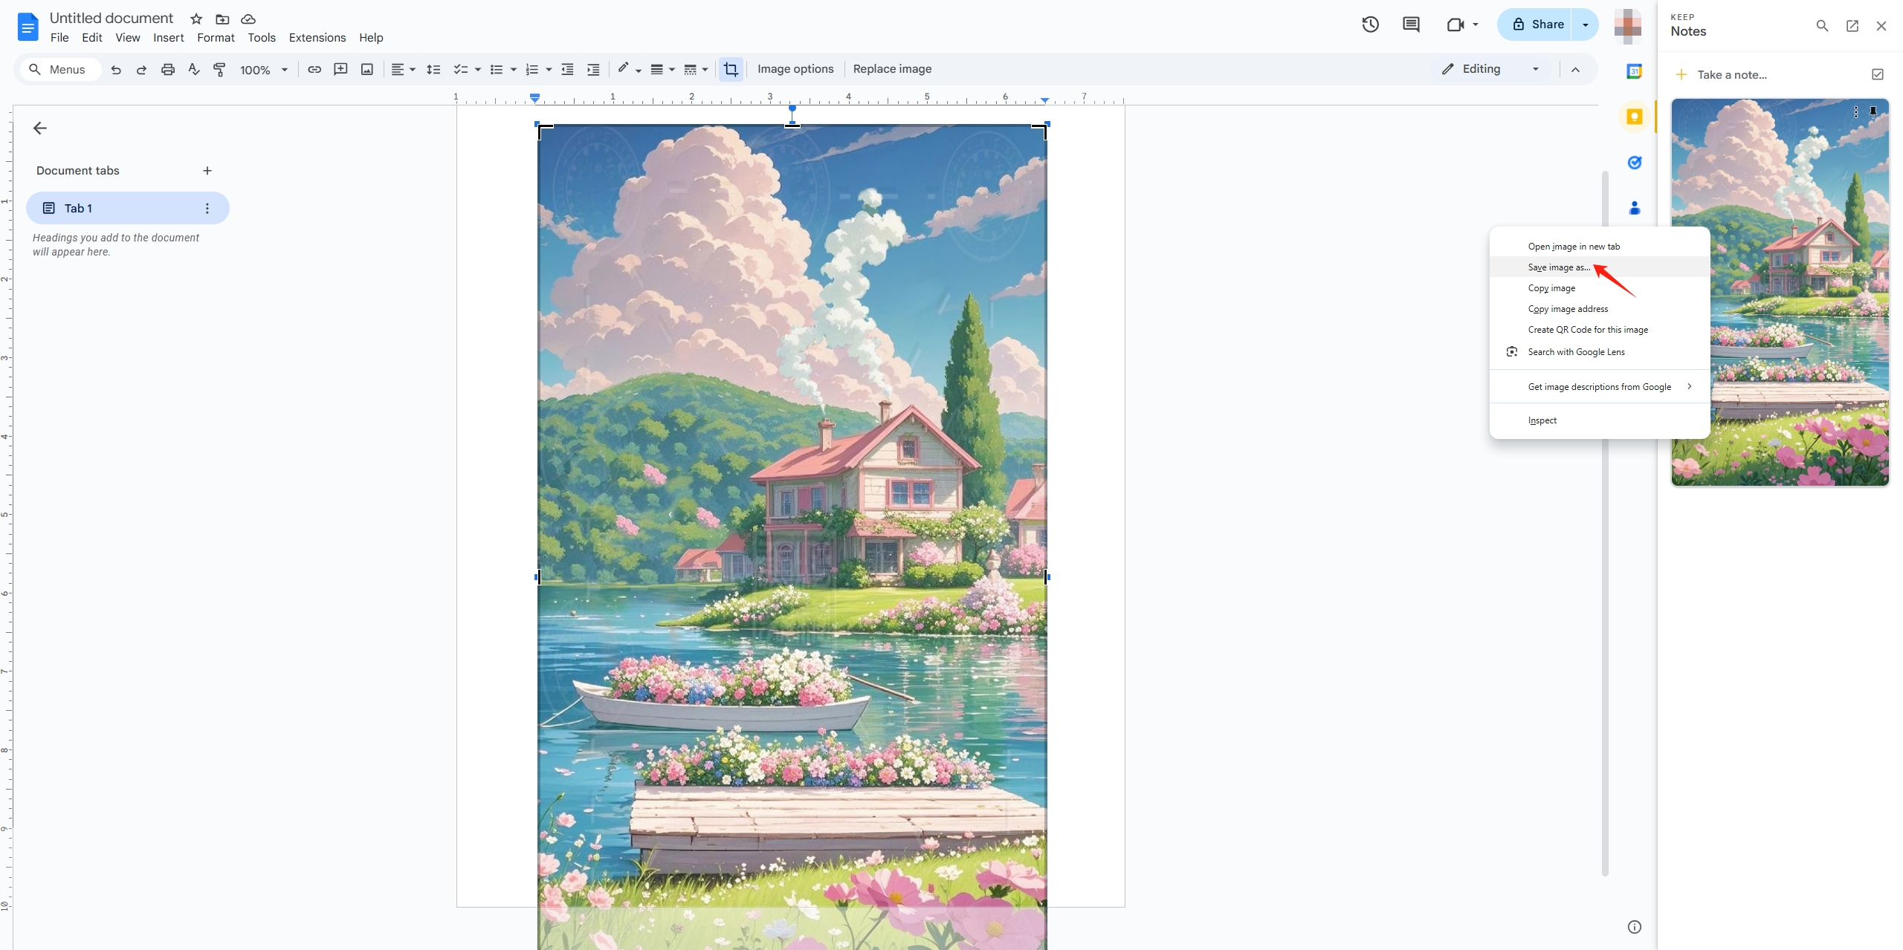
Task: Click the bulleted list icon in toolbar
Action: coord(497,69)
